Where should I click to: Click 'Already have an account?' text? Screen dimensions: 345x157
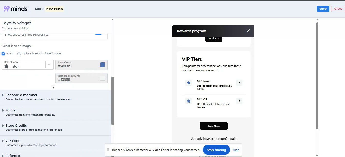coord(209,139)
